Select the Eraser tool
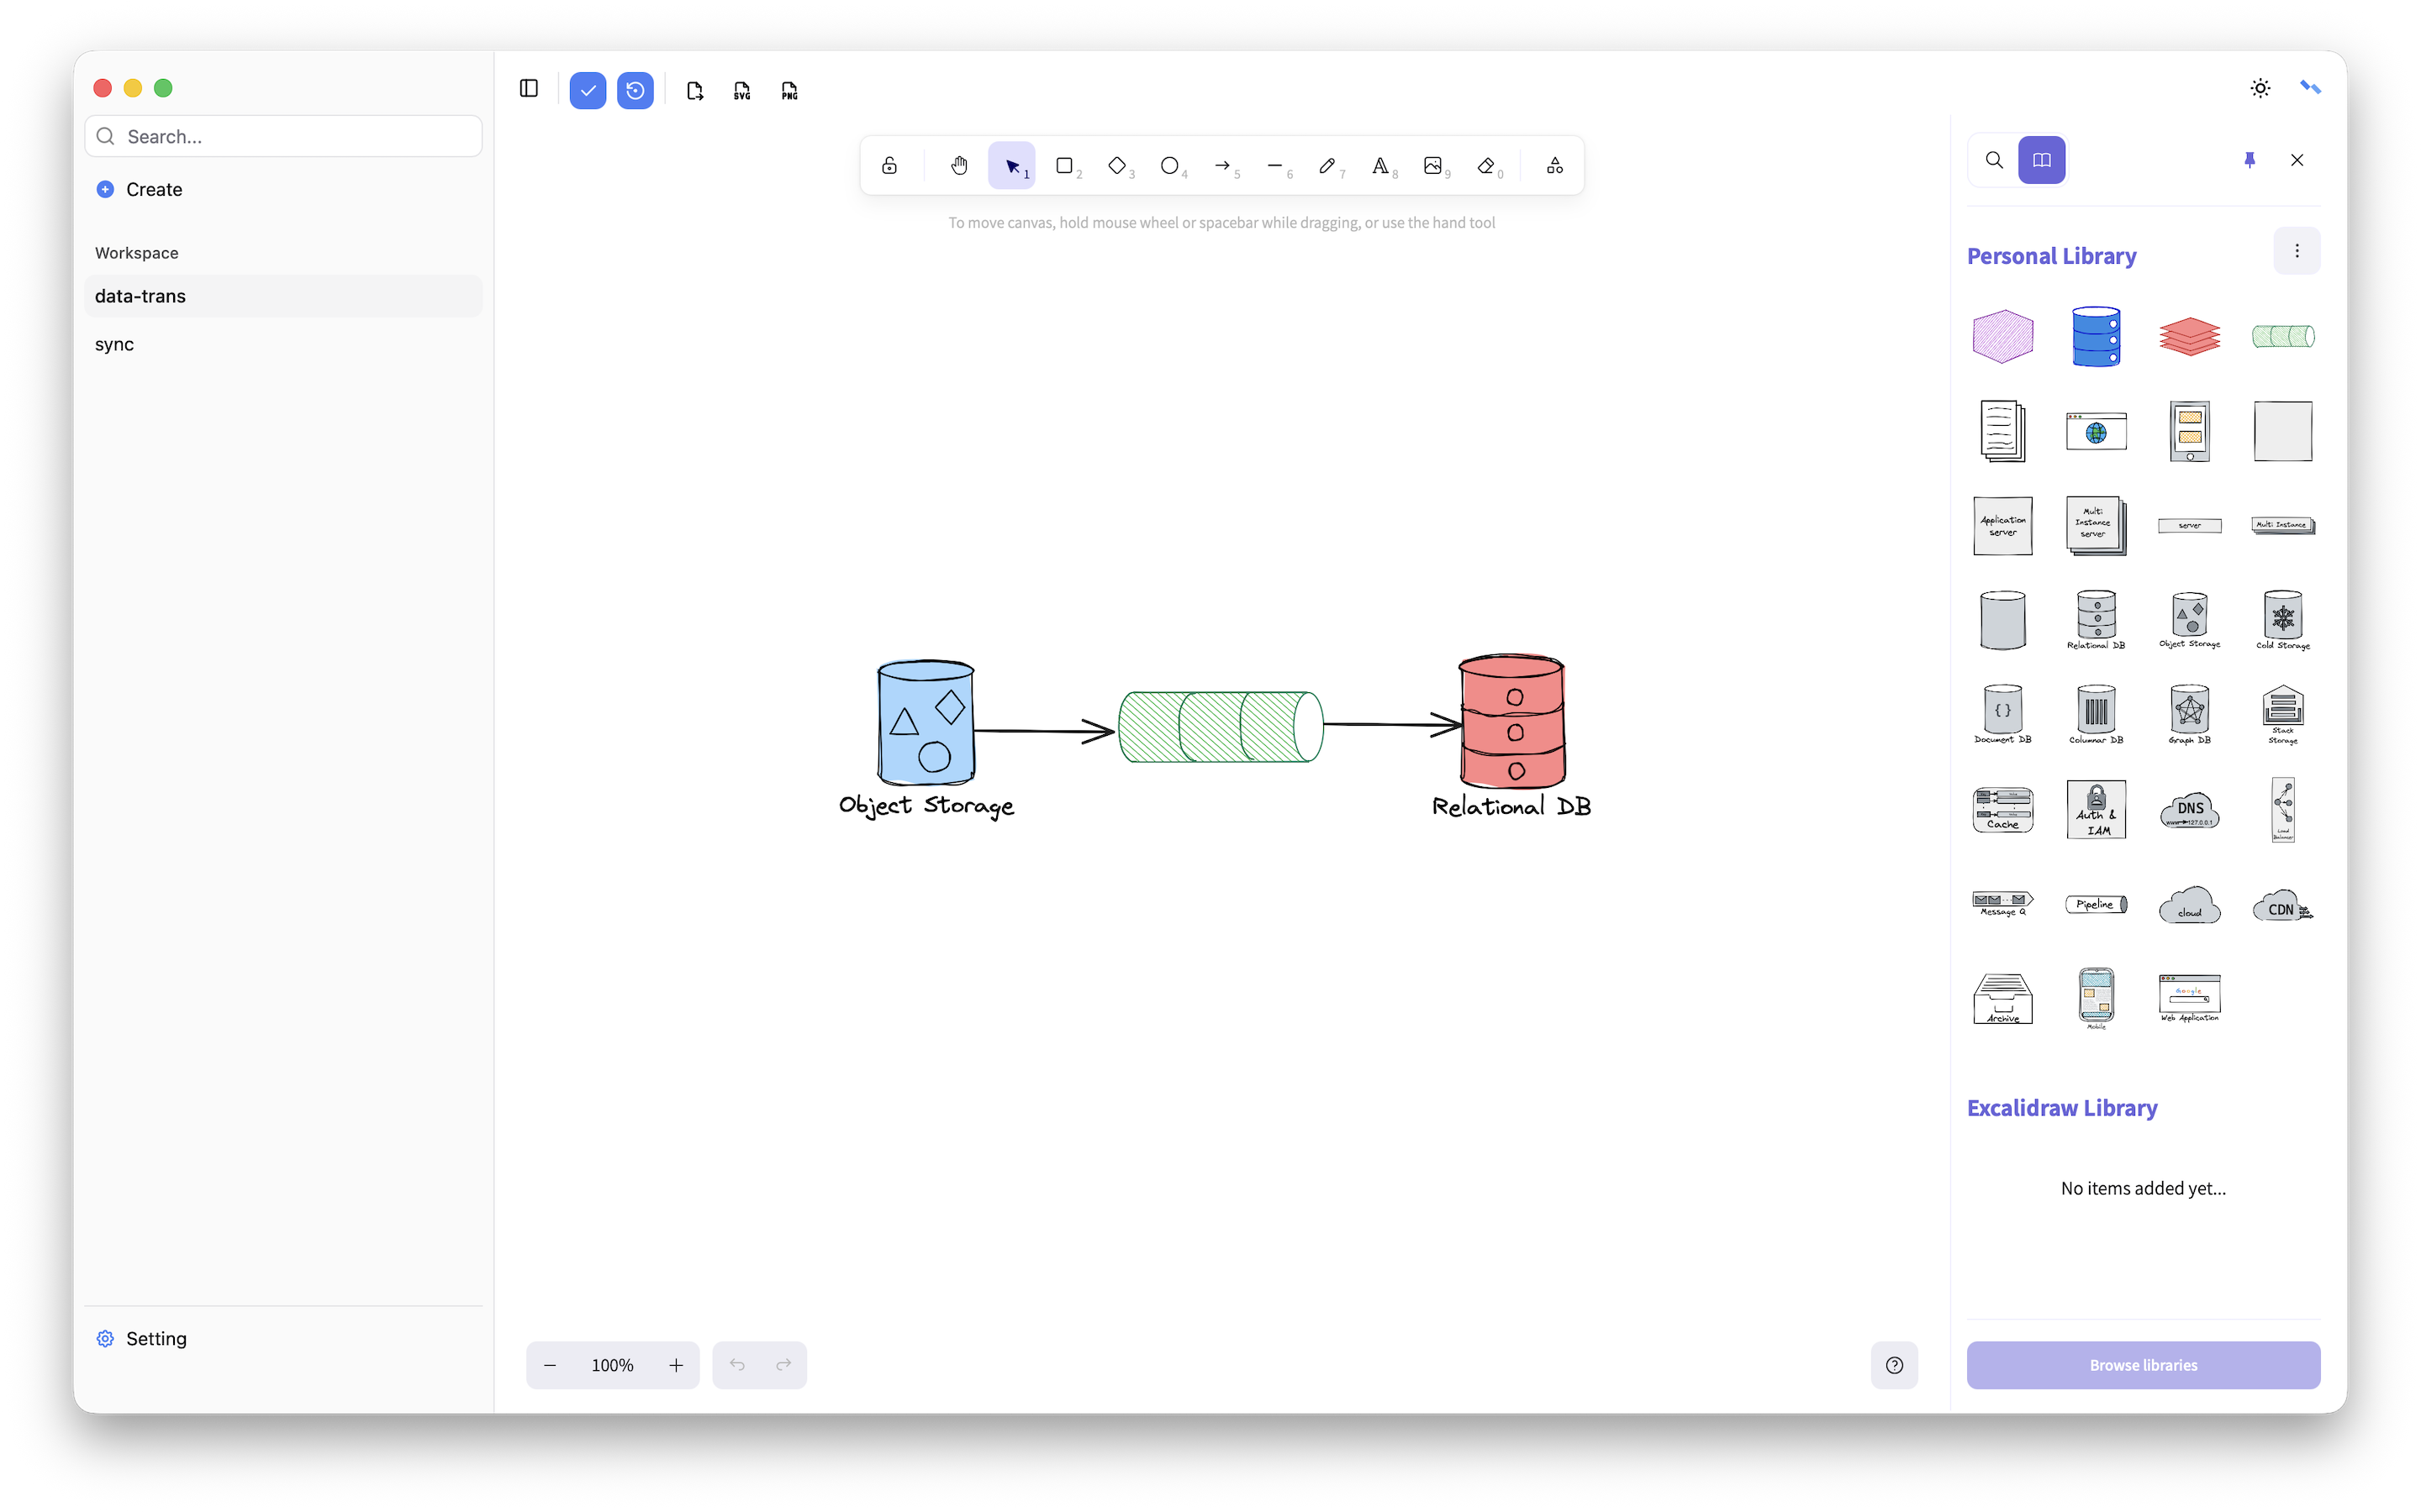The image size is (2421, 1512). coord(1486,166)
